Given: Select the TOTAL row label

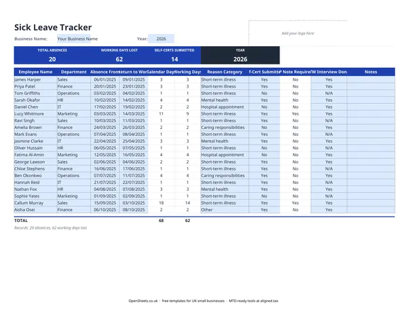Looking at the screenshot, I should click(21, 221).
